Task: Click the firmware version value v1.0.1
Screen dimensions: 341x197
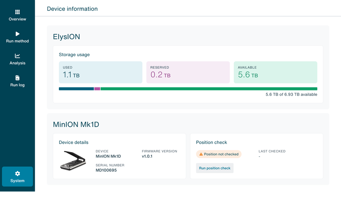Action: (147, 156)
